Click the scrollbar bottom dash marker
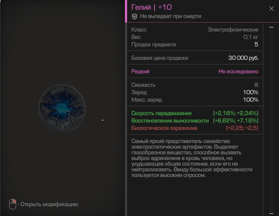Viewport: 279px width, 216px height. pyautogui.click(x=271, y=213)
